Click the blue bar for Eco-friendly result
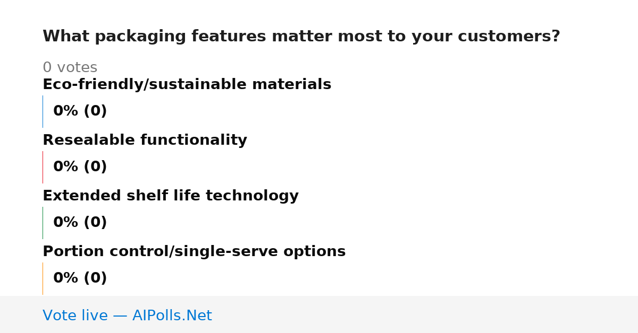 tap(43, 111)
